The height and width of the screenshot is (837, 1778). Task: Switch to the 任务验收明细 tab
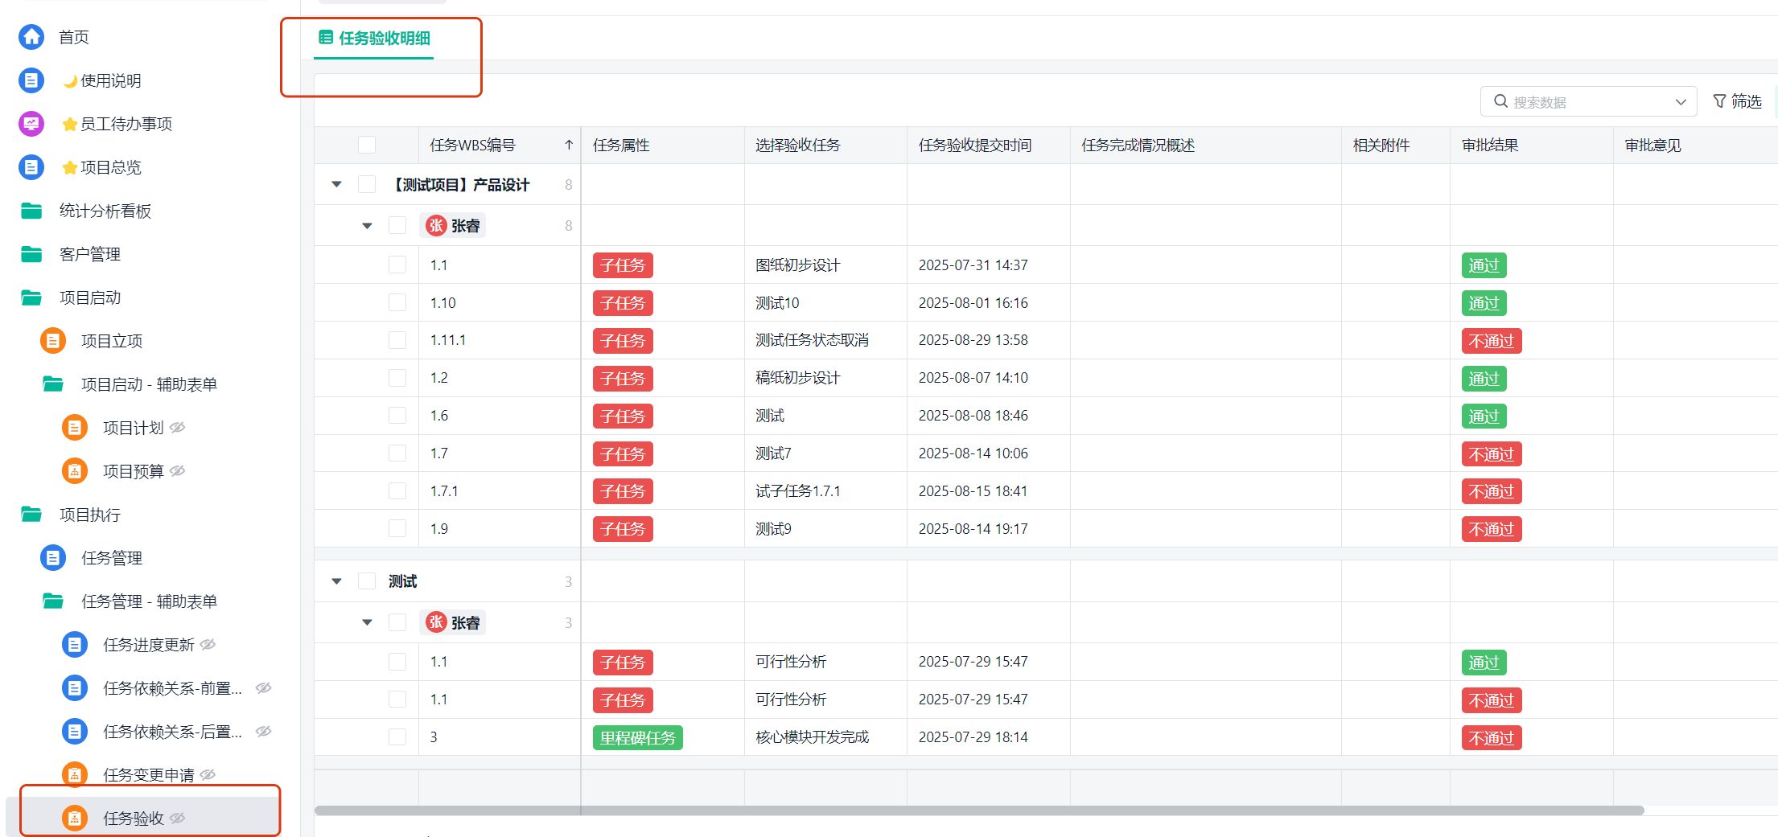[375, 38]
